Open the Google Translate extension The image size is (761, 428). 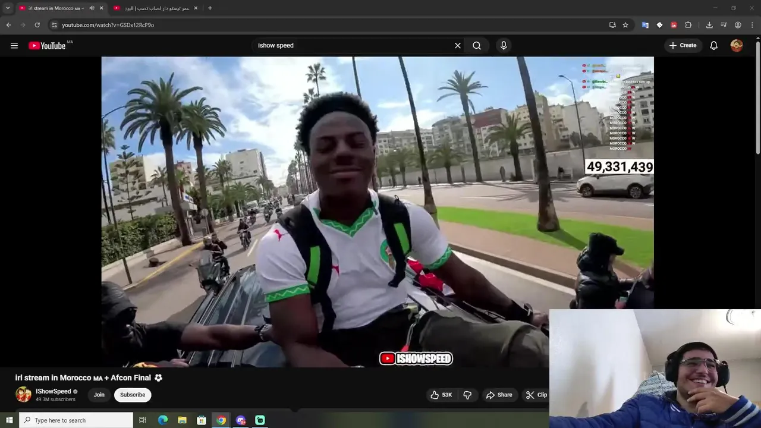point(645,25)
